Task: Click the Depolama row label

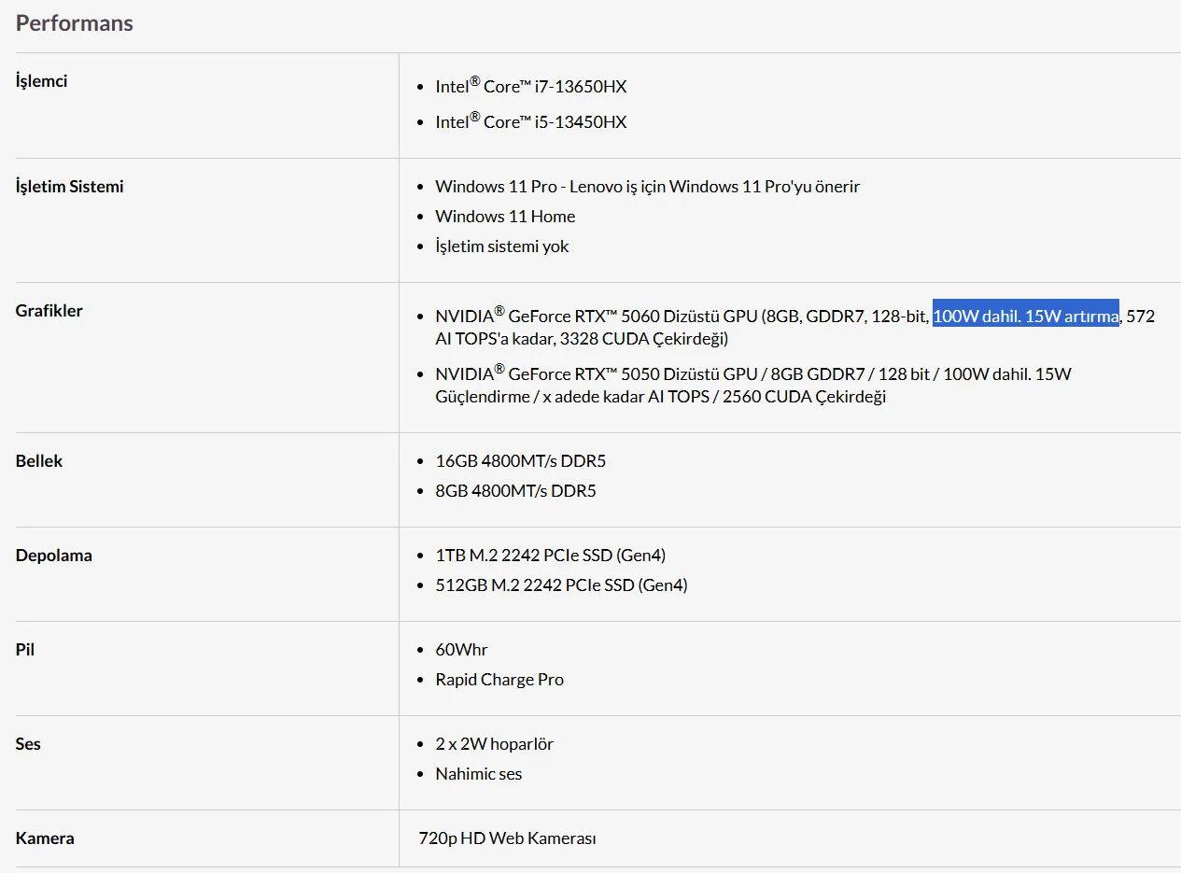Action: pyautogui.click(x=54, y=556)
